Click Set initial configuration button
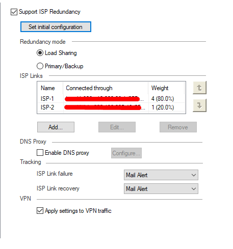233x249 pixels. [x=56, y=27]
